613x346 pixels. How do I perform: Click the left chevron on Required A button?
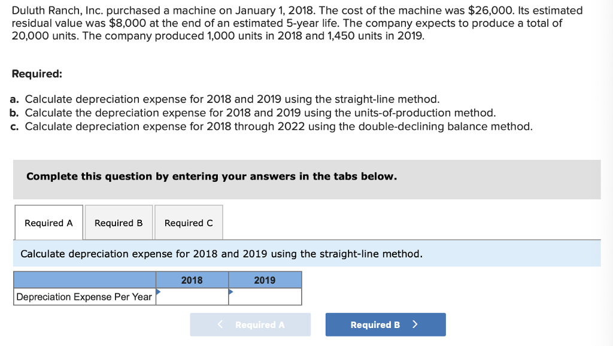tap(221, 324)
